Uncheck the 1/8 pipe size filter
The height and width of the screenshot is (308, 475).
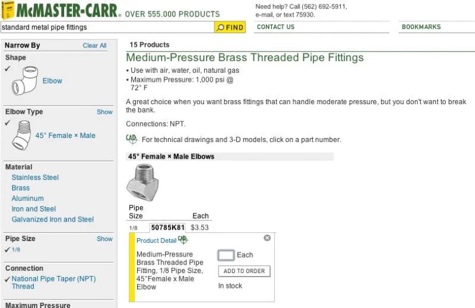coord(8,249)
